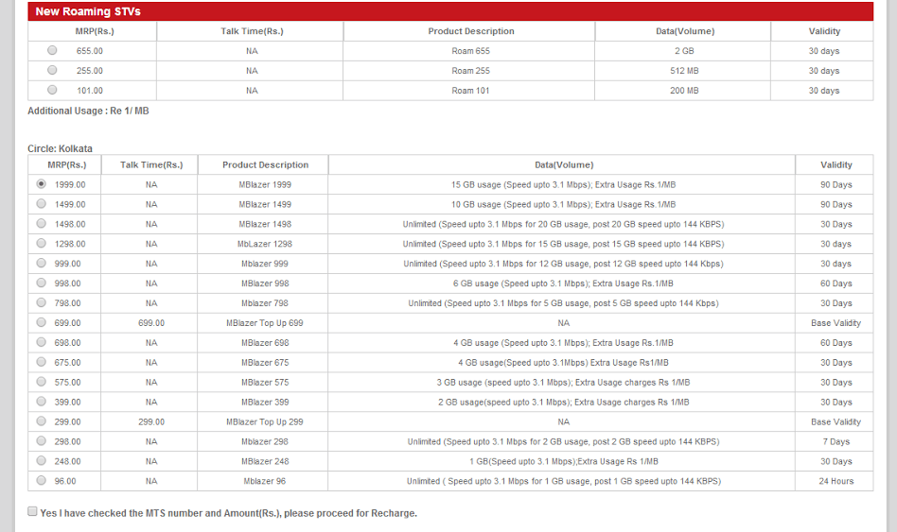This screenshot has height=532, width=897.
Task: Choose the 298.00 plan radio button
Action: [42, 440]
